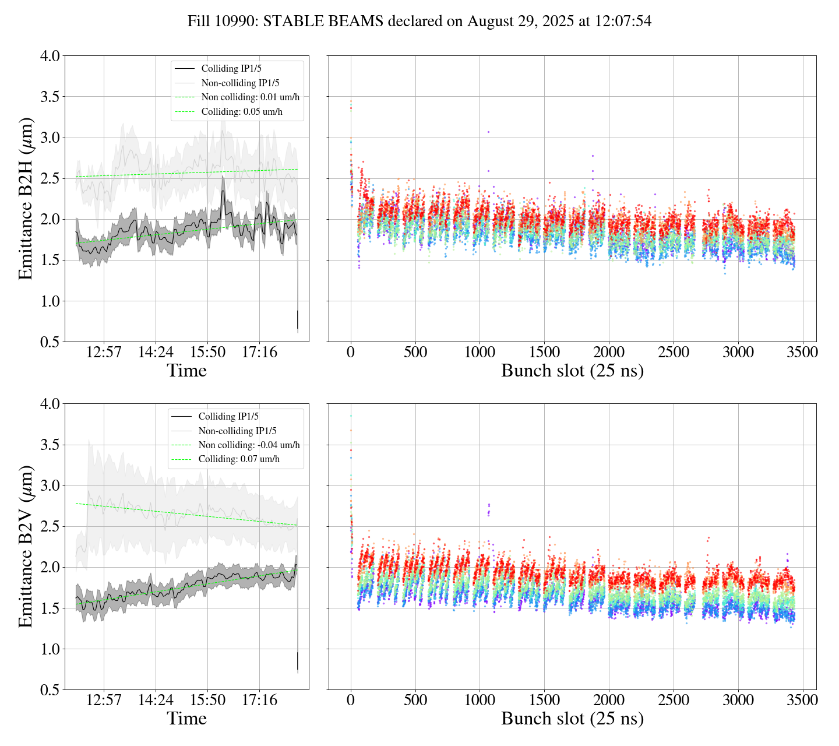Click the 'Time' x-axis label under B2V plot

186,719
